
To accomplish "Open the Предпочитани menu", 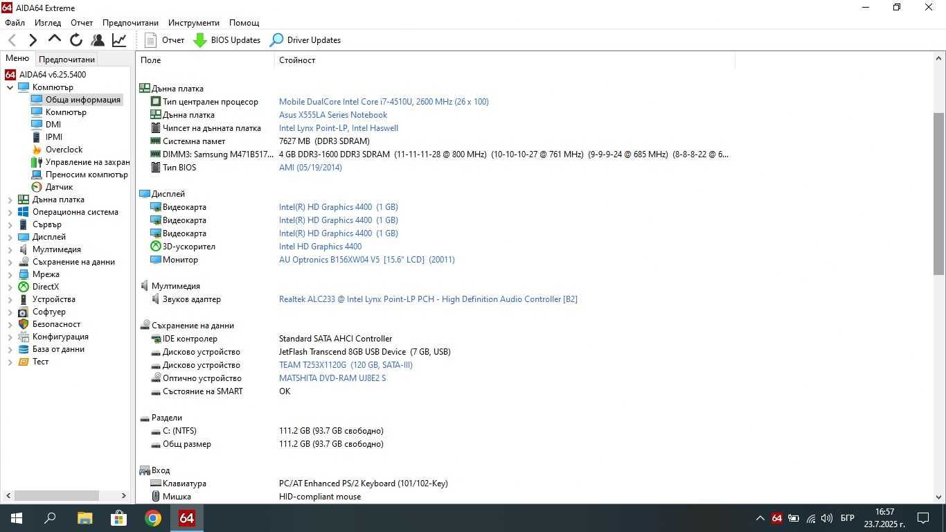I will coord(130,23).
